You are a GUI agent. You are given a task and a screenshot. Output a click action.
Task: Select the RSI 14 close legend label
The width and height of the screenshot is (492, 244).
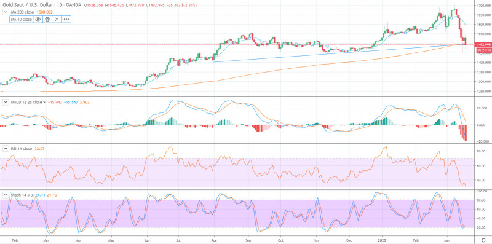tap(22, 148)
